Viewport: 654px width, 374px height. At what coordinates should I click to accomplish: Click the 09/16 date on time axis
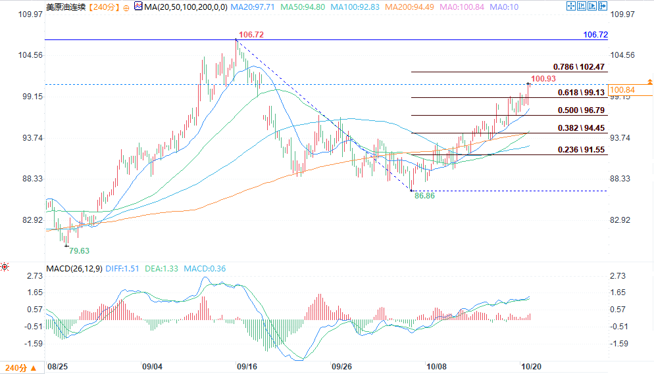247,367
